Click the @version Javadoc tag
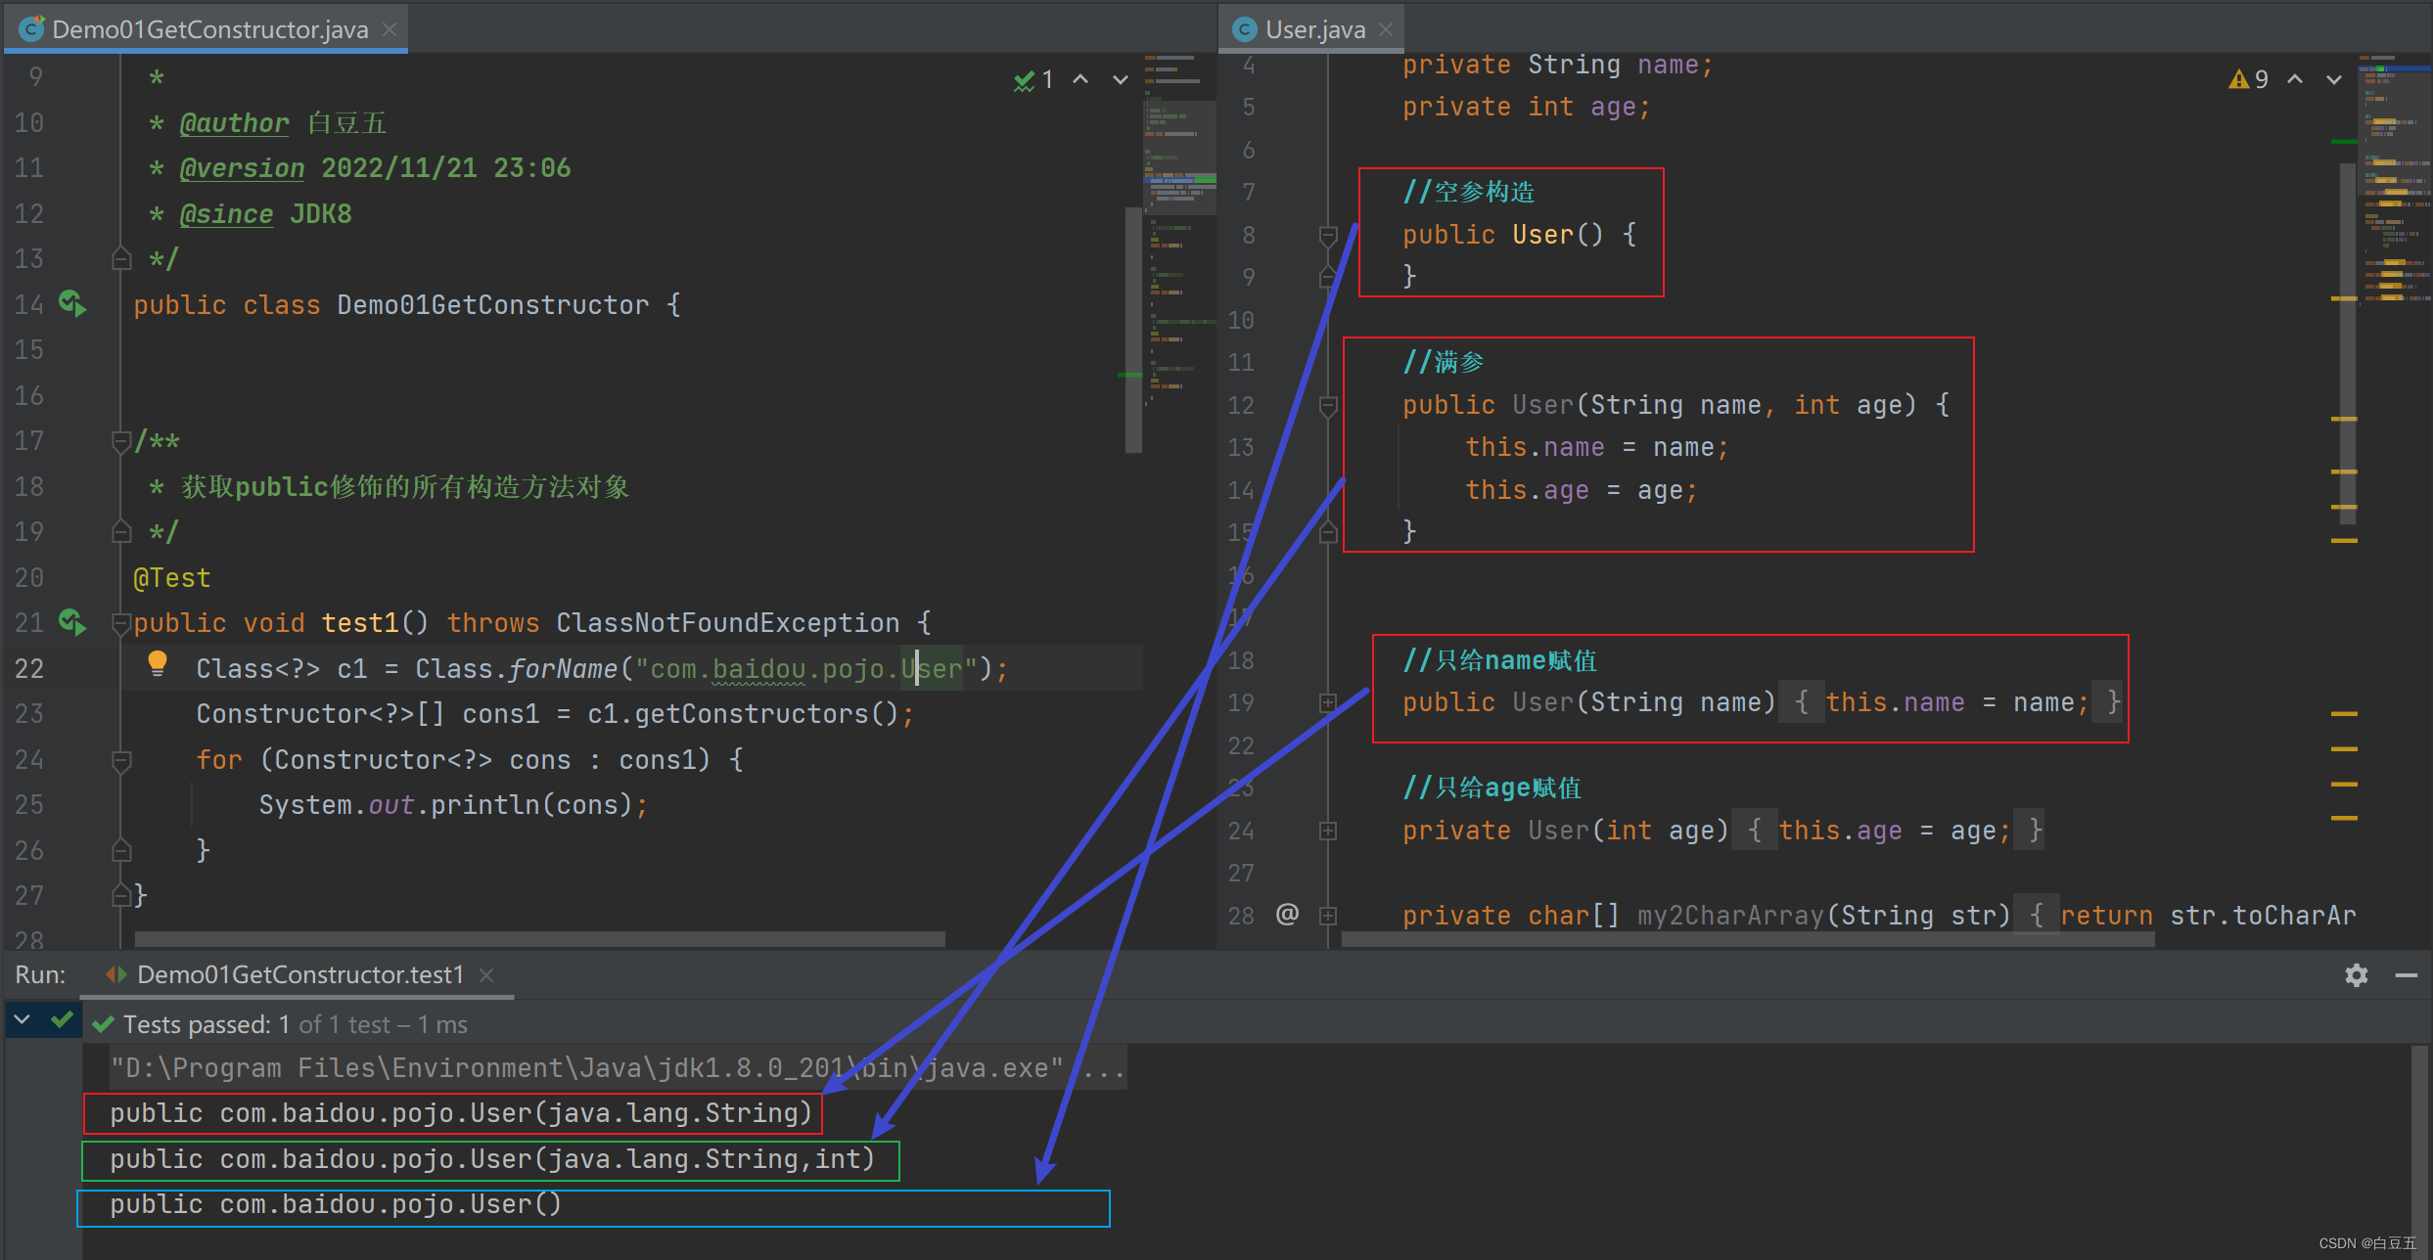This screenshot has width=2433, height=1260. 242,168
